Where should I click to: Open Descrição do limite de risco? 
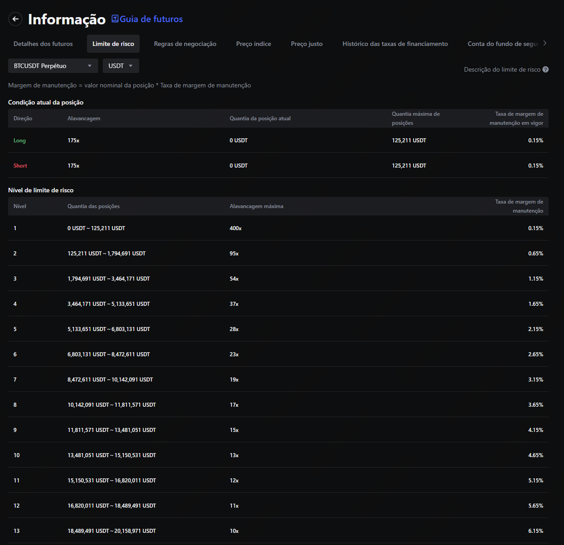[502, 69]
